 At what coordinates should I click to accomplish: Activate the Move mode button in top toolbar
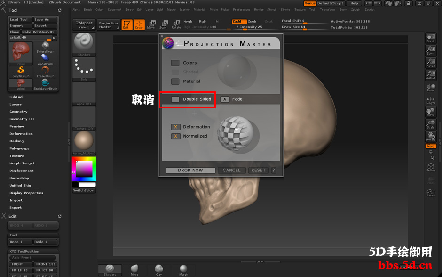(151, 24)
